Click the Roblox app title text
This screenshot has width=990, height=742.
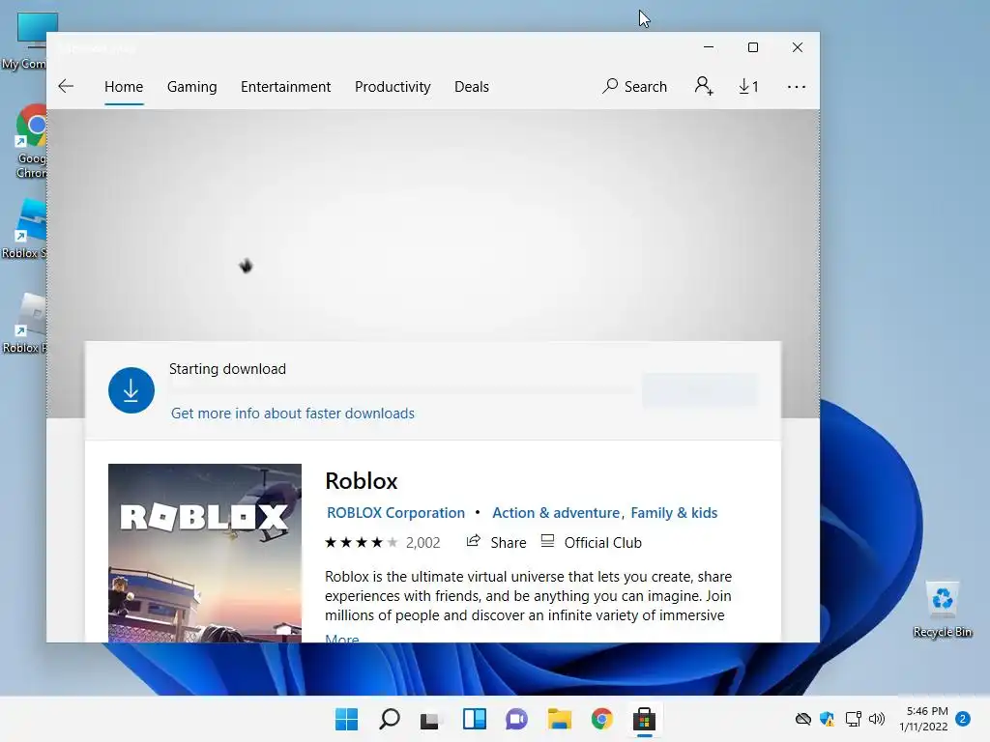click(362, 481)
